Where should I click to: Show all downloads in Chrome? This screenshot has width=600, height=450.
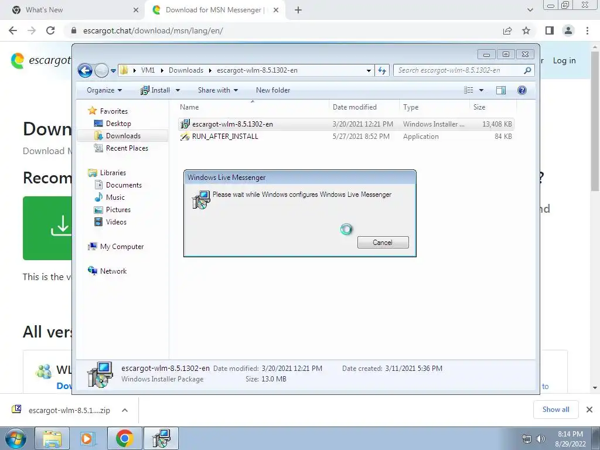tap(555, 410)
